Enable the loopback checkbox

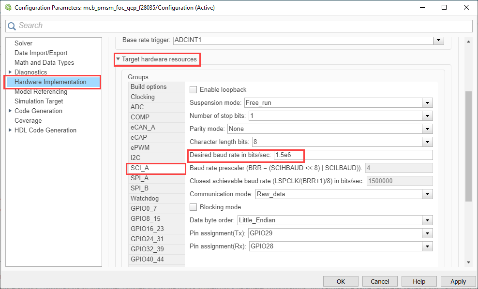tap(193, 89)
